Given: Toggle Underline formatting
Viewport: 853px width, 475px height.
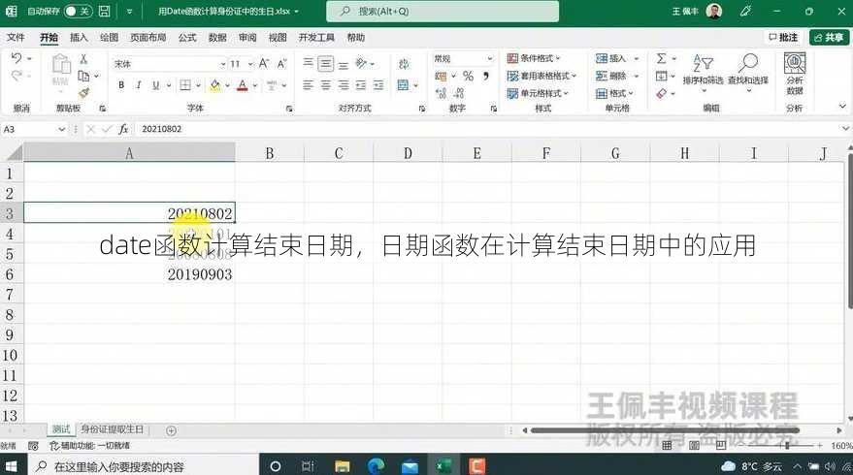Looking at the screenshot, I should point(156,85).
